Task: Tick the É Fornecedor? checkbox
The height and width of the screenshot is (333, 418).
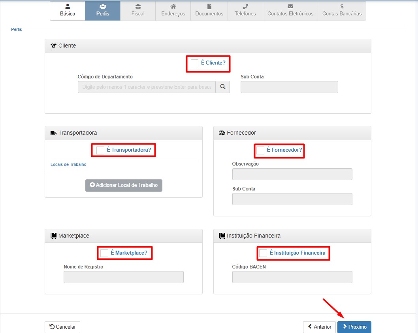Action: click(x=260, y=150)
